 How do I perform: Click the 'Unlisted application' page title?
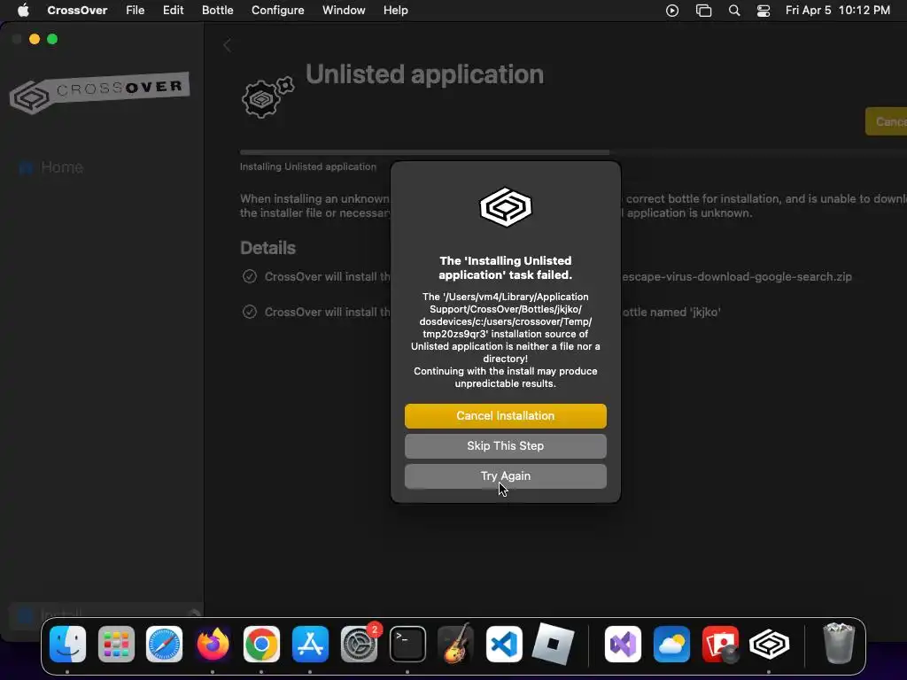(x=424, y=74)
